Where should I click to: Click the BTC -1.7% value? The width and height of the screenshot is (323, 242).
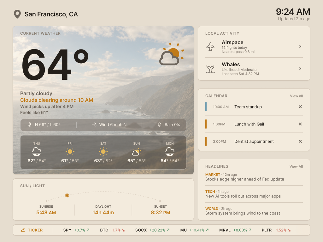tap(116, 230)
